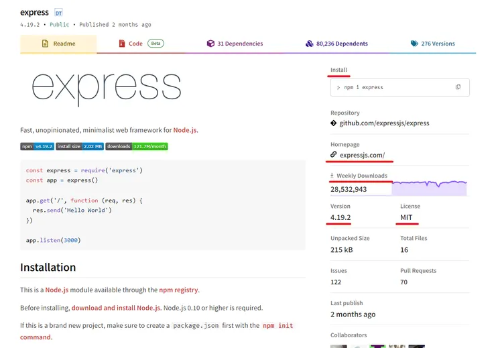Open the 276 Versions tab

[433, 44]
